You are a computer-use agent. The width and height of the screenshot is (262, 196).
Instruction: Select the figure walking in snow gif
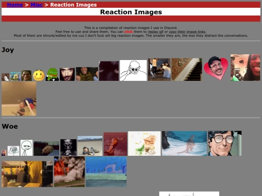point(184,144)
